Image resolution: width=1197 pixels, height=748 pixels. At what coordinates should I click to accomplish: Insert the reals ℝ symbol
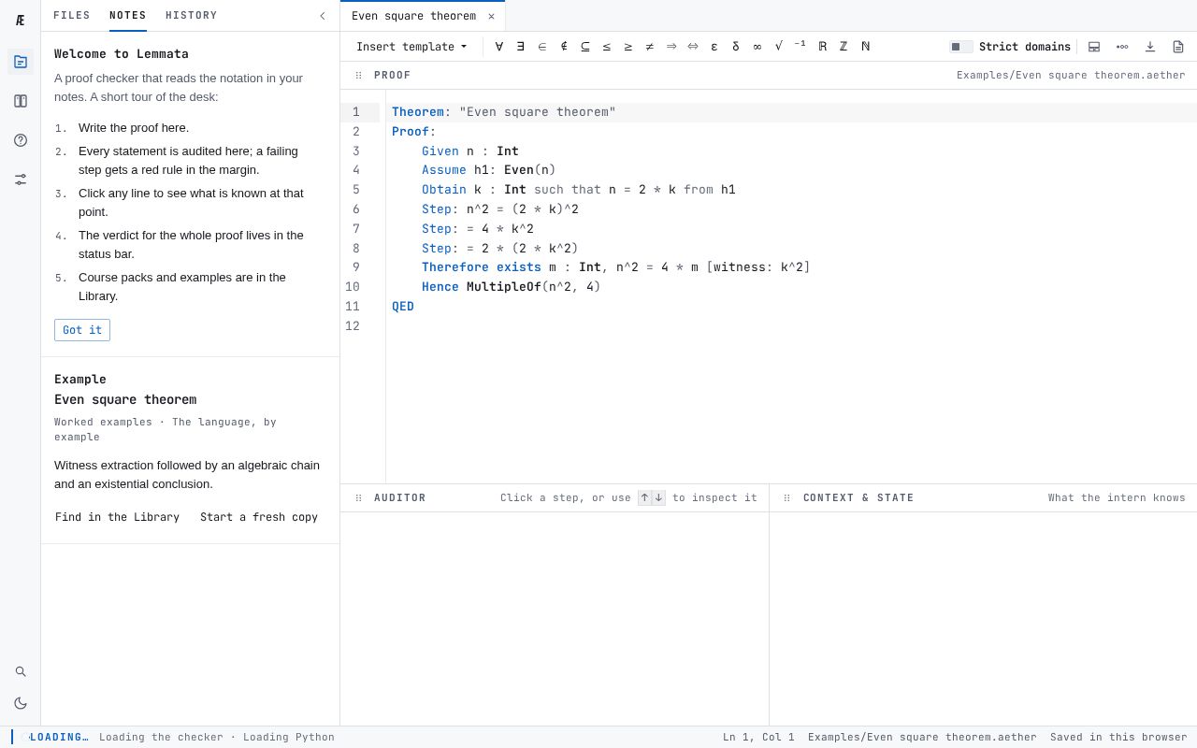pos(823,47)
